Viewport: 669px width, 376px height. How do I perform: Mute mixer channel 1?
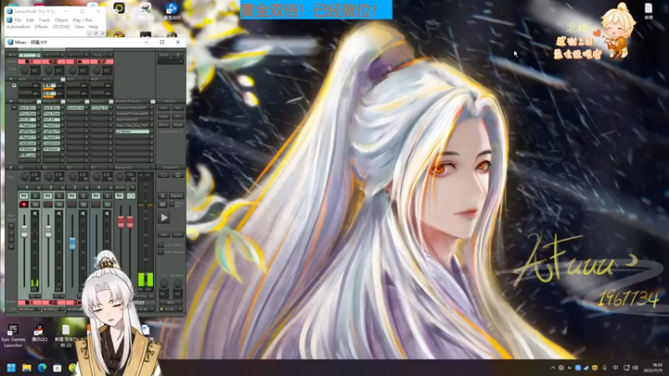tap(35, 205)
